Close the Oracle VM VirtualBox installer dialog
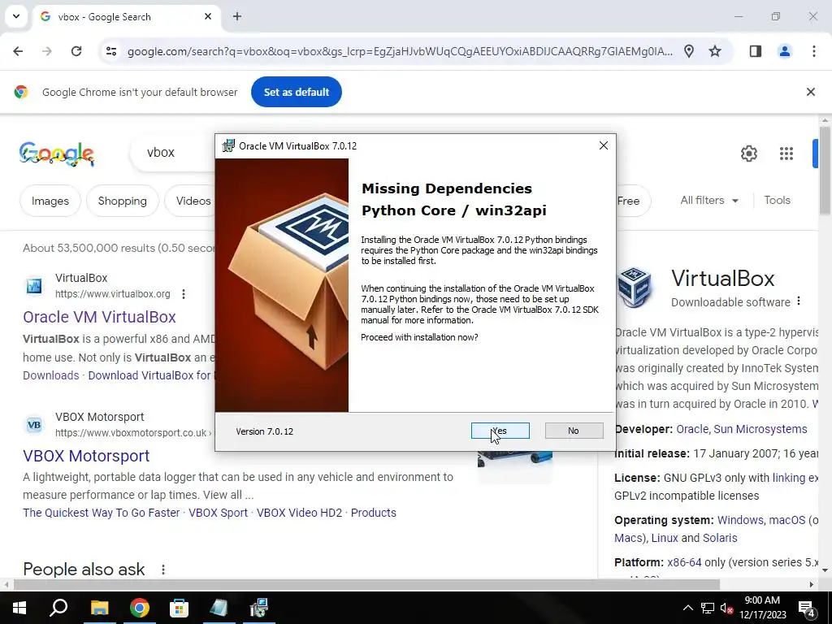The height and width of the screenshot is (624, 832). [x=604, y=145]
